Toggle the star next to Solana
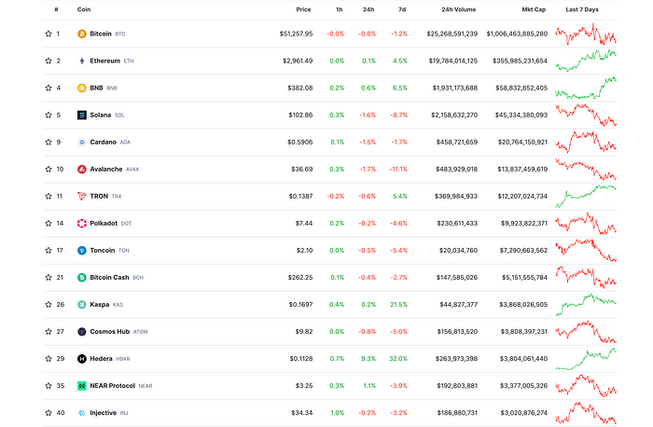The height and width of the screenshot is (427, 653). (49, 115)
